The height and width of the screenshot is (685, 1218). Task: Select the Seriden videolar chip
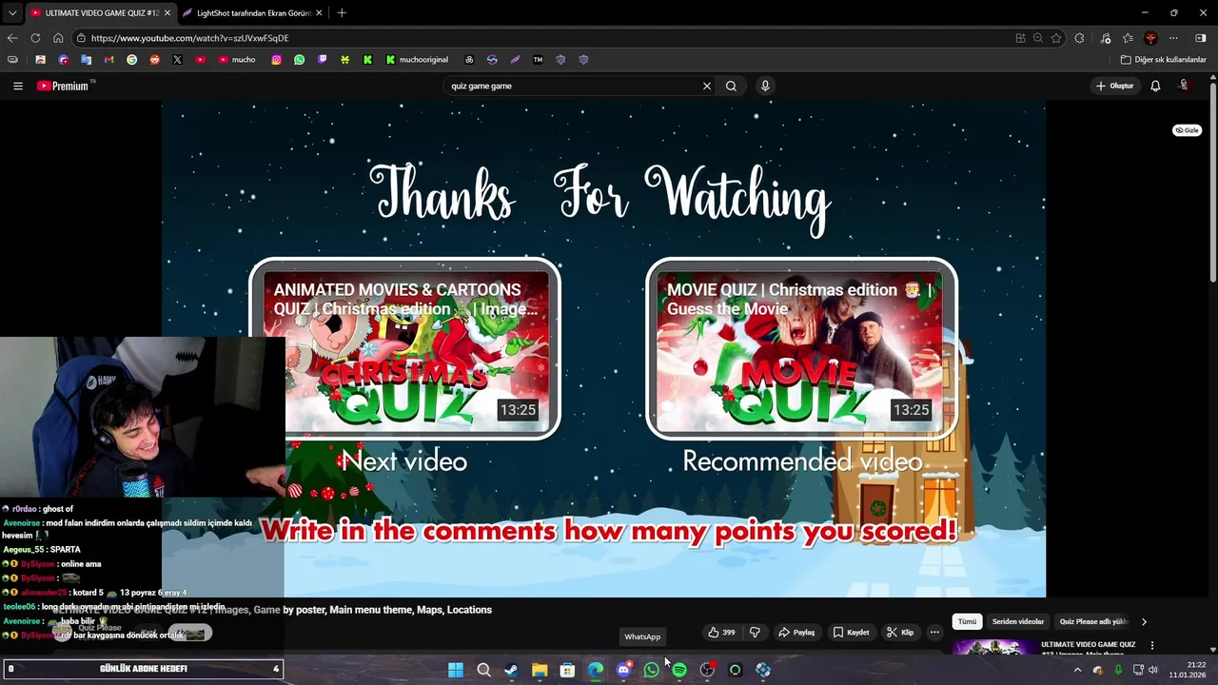pos(1018,621)
